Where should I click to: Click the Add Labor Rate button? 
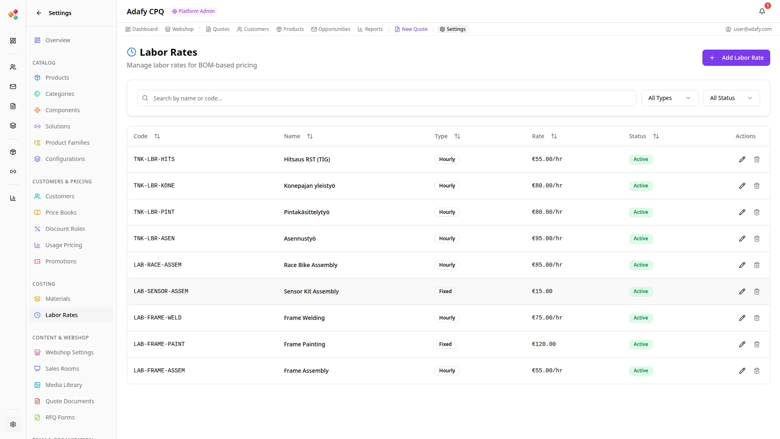tap(736, 58)
